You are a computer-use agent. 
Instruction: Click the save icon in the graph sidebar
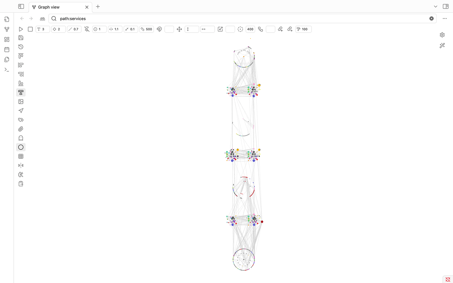click(x=21, y=37)
